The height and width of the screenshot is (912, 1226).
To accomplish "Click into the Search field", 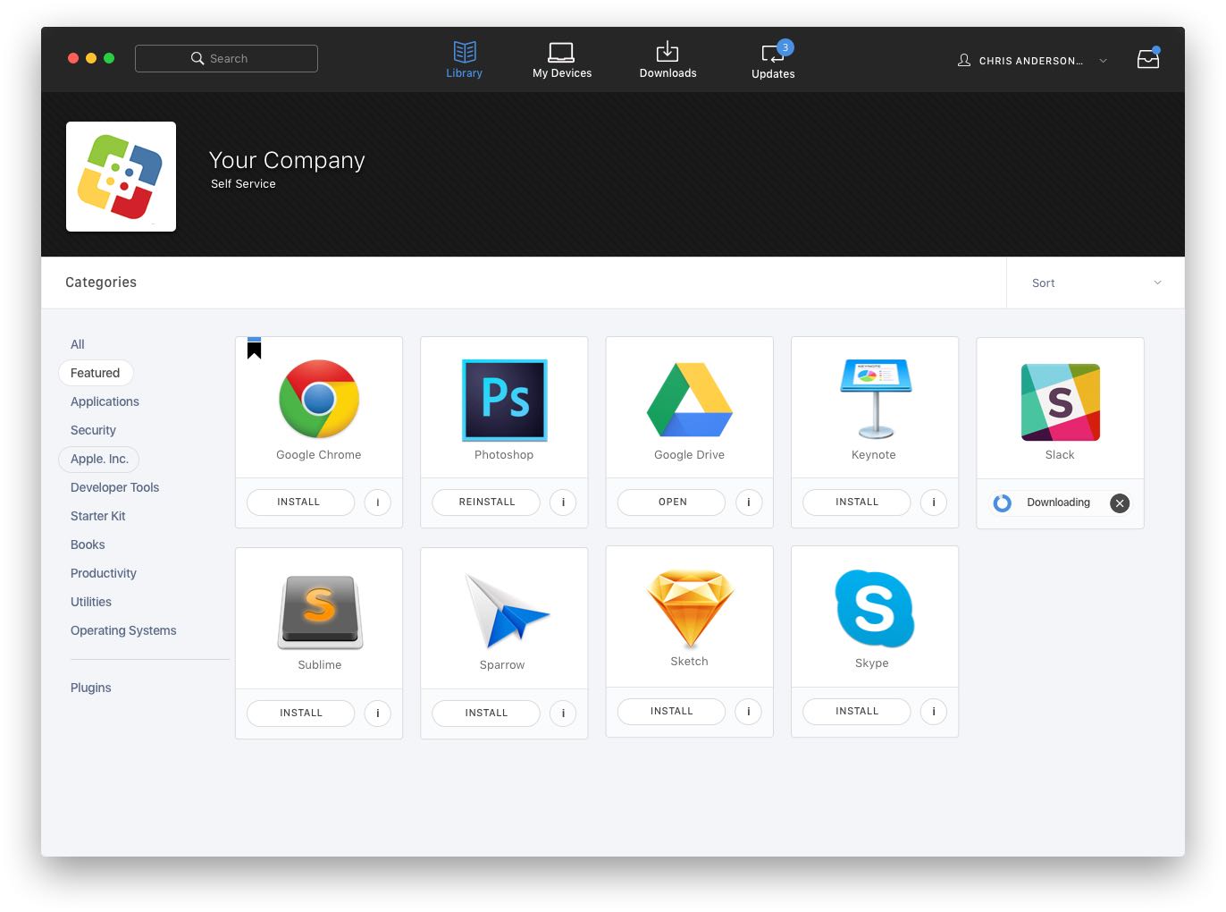I will click(227, 58).
